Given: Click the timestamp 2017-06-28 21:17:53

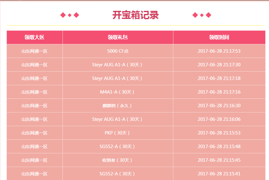Looking at the screenshot, I should pos(219,51).
